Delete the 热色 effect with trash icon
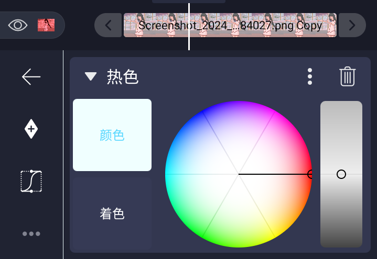Screen dimensions: 377x259 point(347,76)
